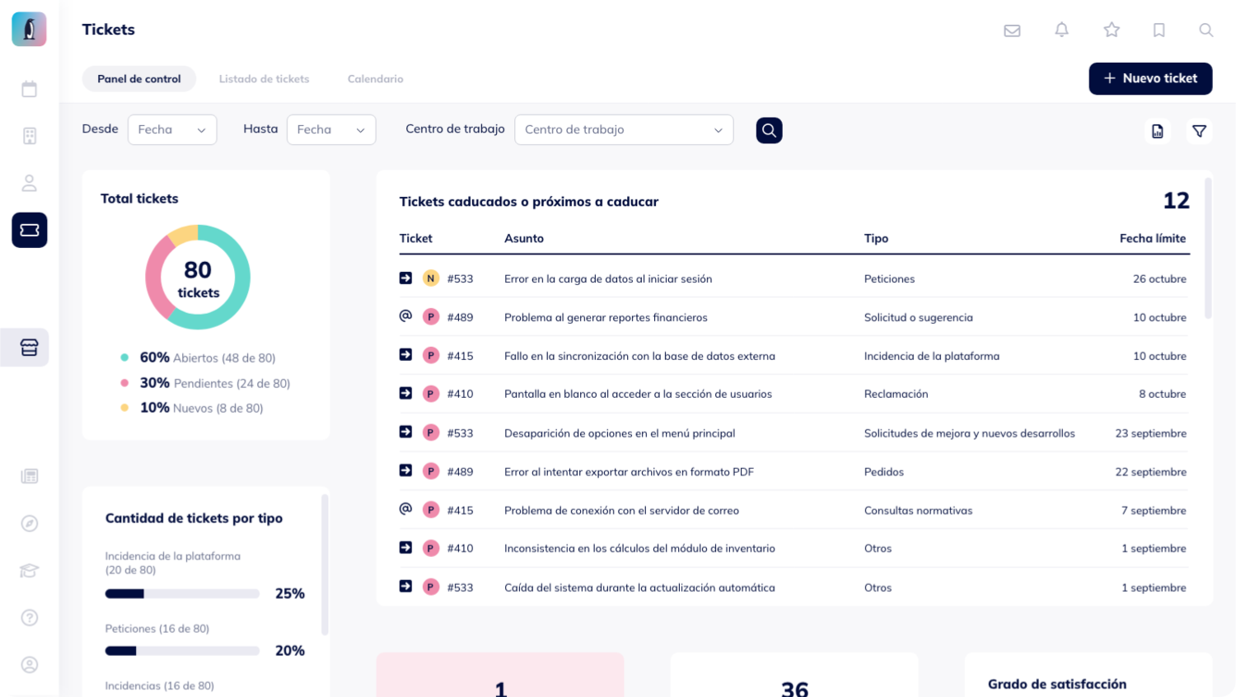The image size is (1236, 697).
Task: Click the Cantidad de tickets por tipo scrollbar
Action: pos(325,564)
